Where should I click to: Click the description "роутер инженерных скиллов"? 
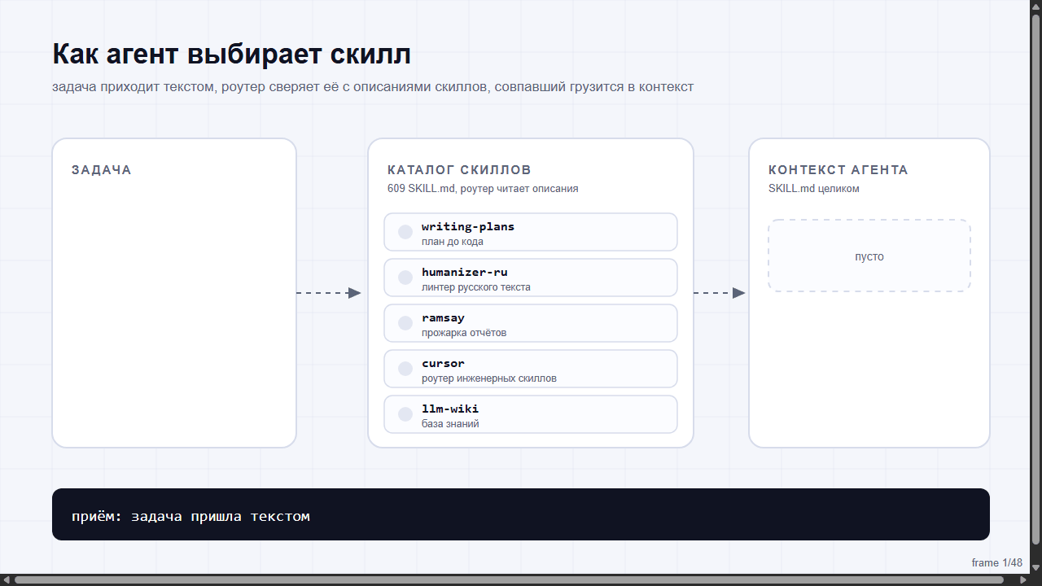[489, 378]
